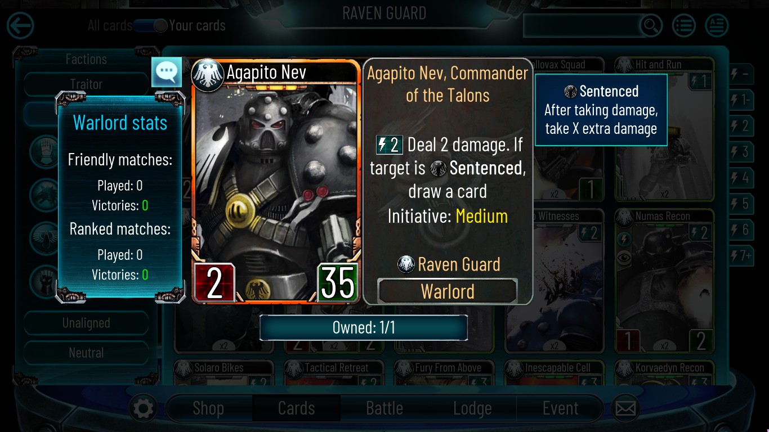Select the Neutral faction filter
The width and height of the screenshot is (769, 432).
[x=86, y=353]
